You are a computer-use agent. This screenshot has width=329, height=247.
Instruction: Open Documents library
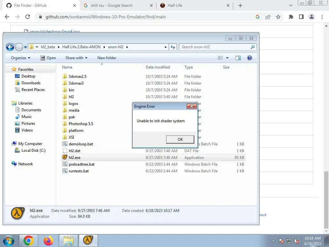coord(31,110)
